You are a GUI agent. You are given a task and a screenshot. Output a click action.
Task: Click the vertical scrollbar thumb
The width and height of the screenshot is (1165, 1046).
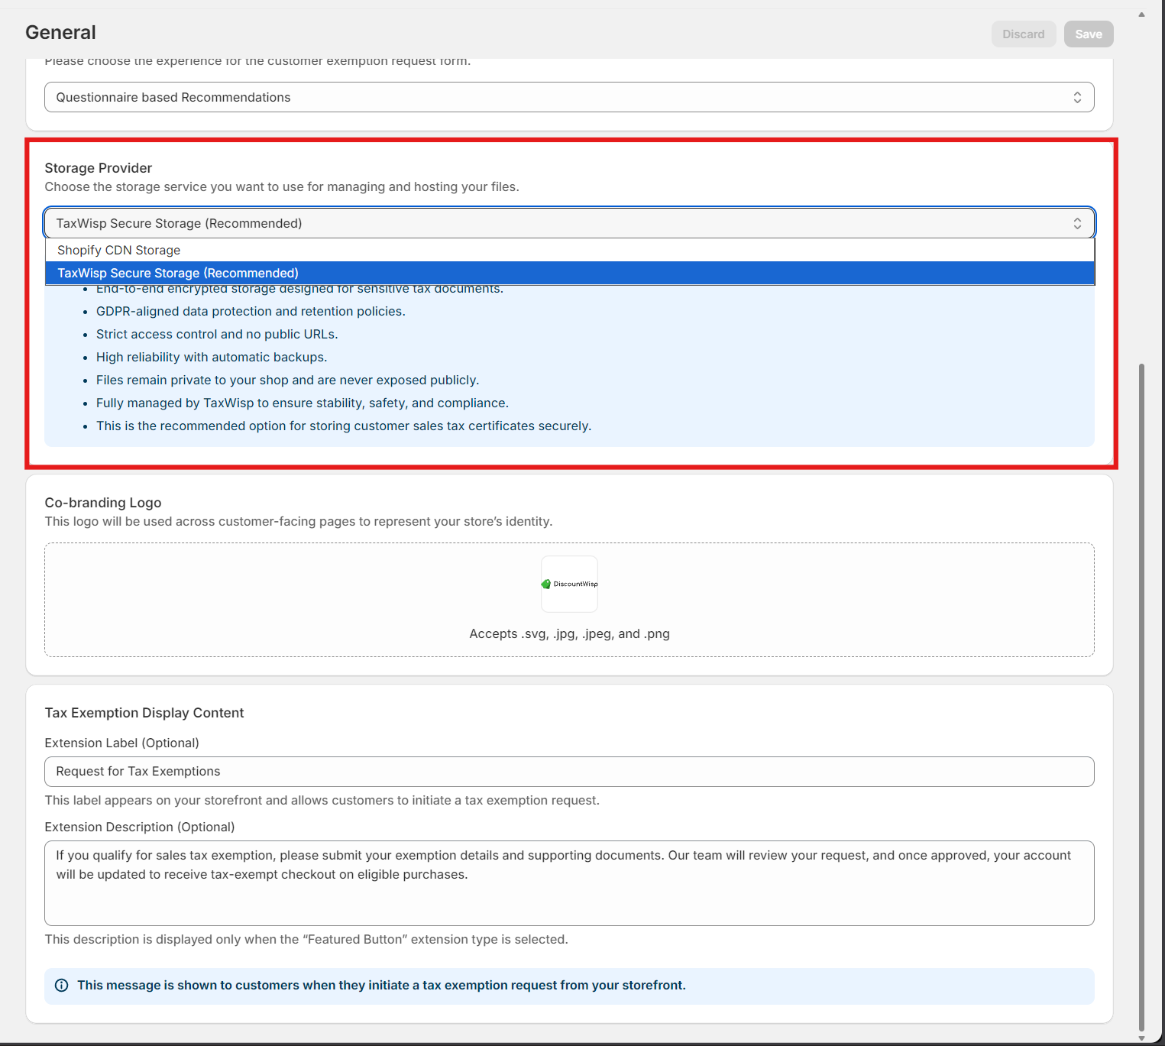tap(1141, 697)
